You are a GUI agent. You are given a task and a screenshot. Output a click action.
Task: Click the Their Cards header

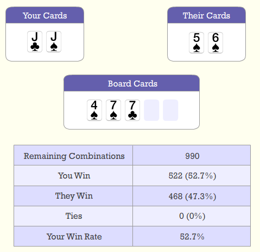(x=206, y=15)
